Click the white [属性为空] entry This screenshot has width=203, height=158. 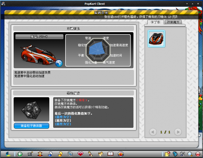[x=63, y=120]
